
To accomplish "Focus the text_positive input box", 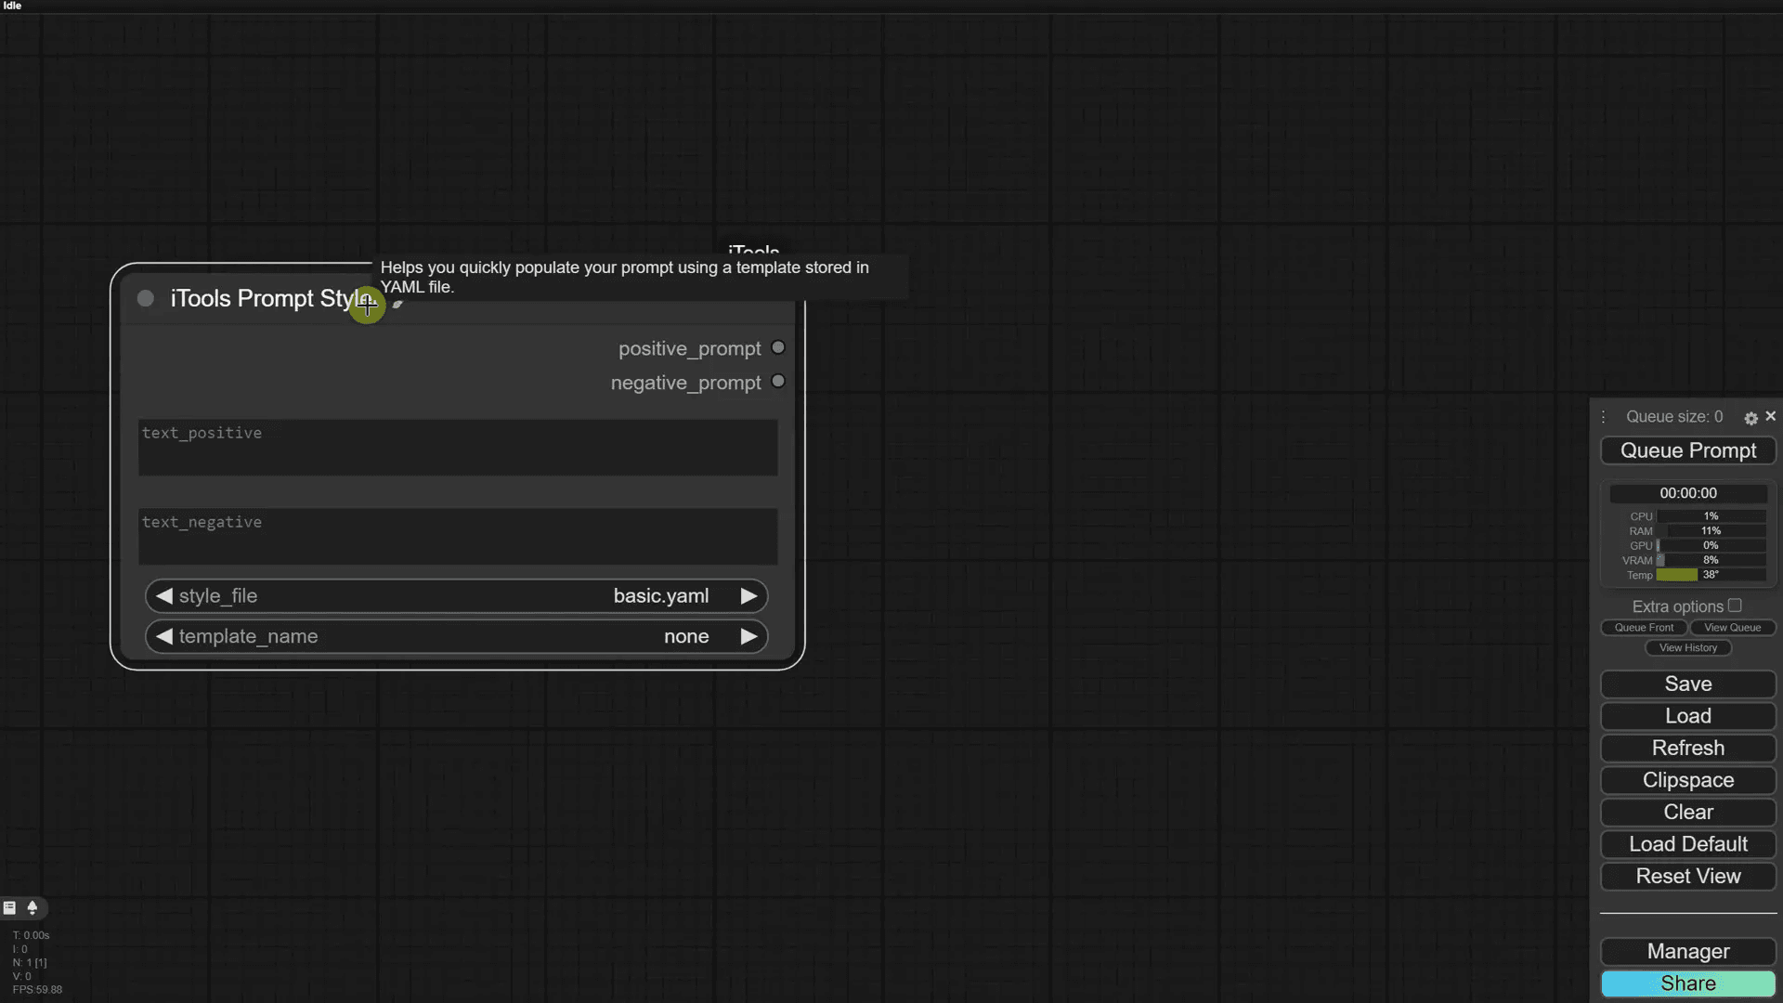I will (458, 448).
